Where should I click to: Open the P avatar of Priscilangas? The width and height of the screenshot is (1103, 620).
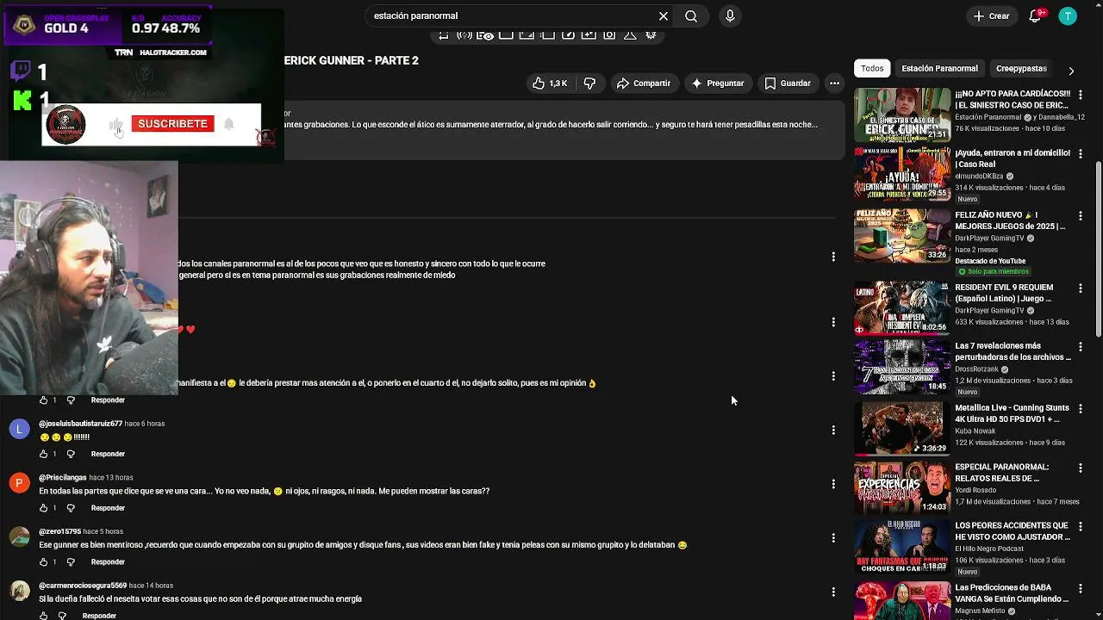19,483
